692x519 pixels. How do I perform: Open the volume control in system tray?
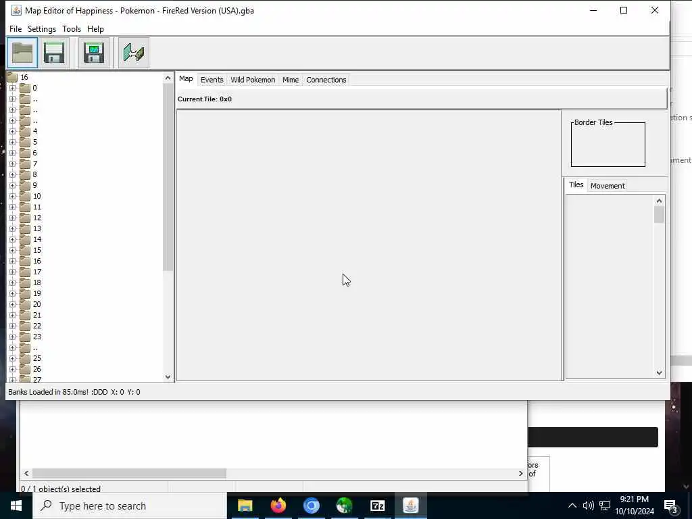pyautogui.click(x=589, y=505)
